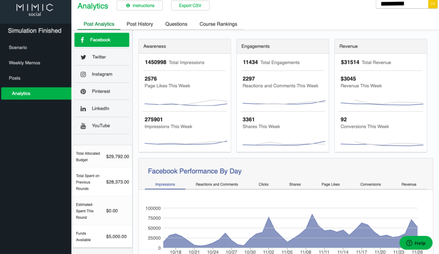Click the info icon beside Instructions
The height and width of the screenshot is (254, 439).
(128, 6)
